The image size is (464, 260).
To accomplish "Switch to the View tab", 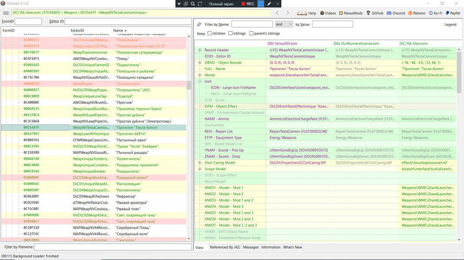I will [x=200, y=248].
